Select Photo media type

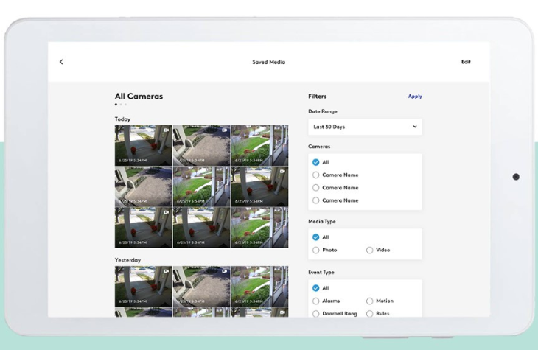tap(316, 251)
